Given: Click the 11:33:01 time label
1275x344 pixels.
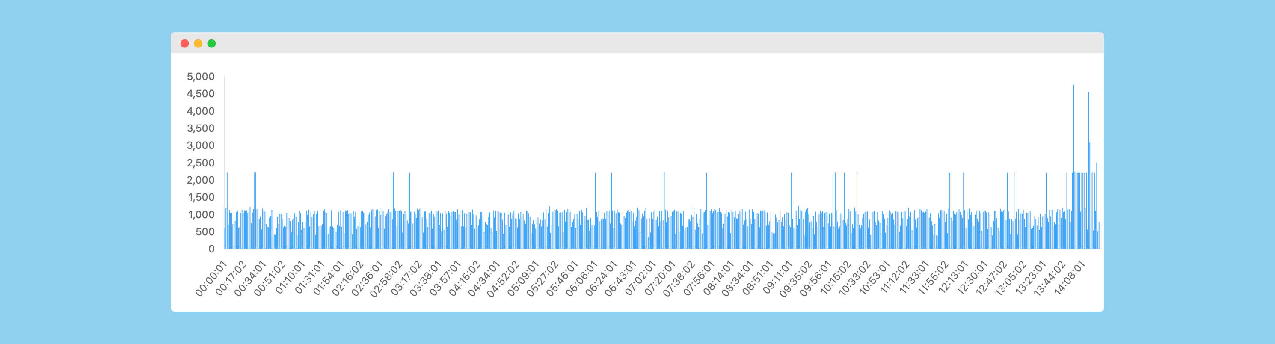Looking at the screenshot, I should point(913,278).
